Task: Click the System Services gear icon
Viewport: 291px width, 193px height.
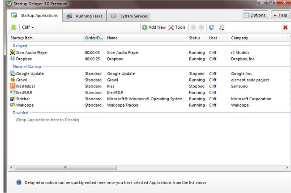Action: pyautogui.click(x=113, y=16)
